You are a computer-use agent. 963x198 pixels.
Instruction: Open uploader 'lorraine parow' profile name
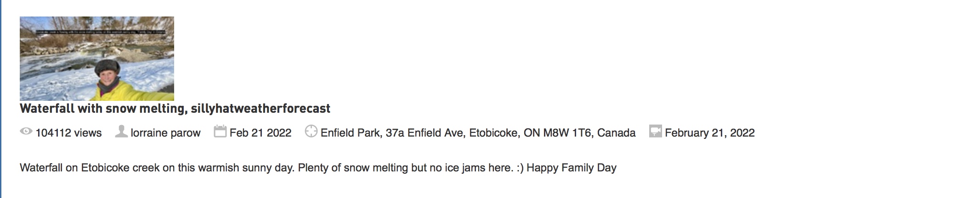(x=165, y=133)
